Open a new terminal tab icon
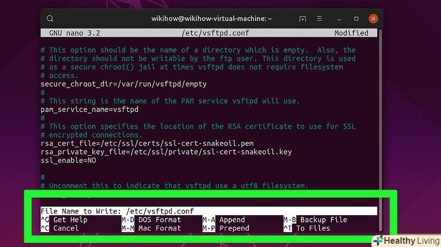 coord(303,19)
